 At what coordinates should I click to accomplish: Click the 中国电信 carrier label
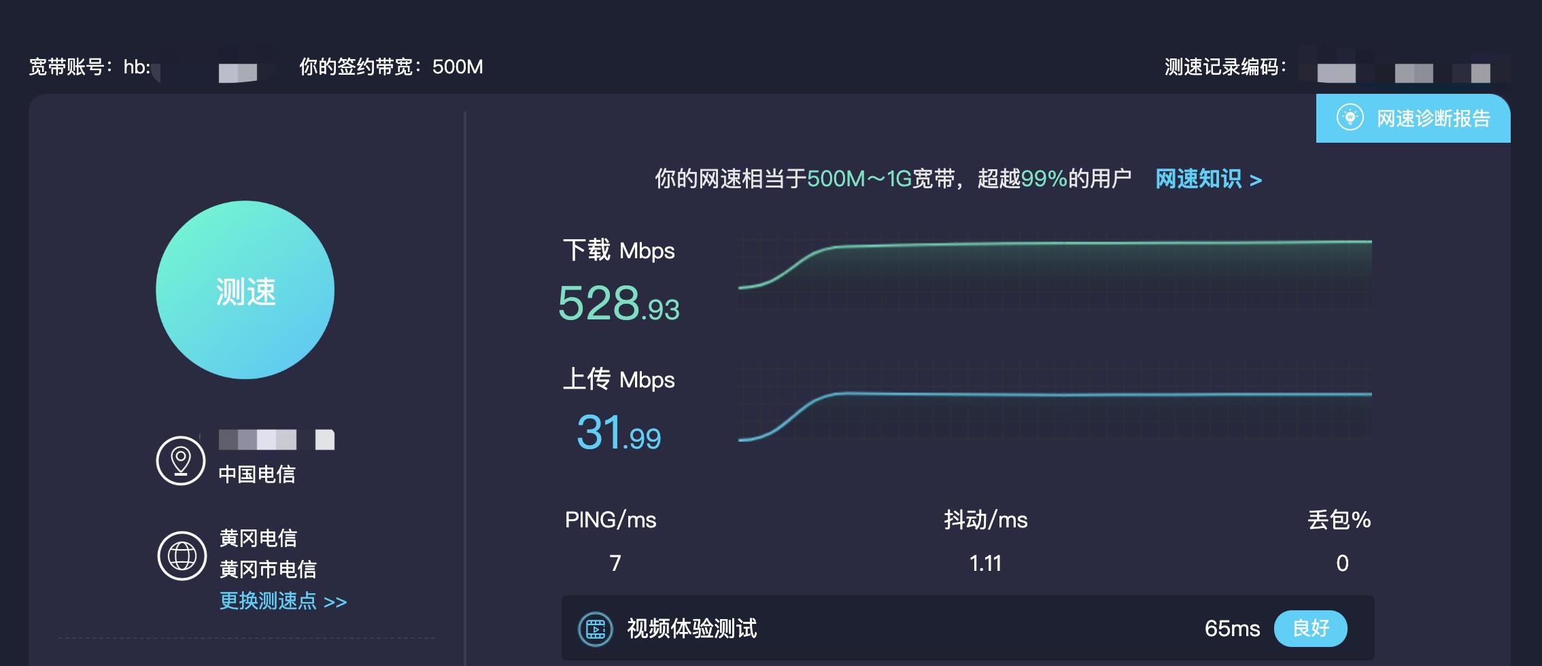click(x=257, y=474)
